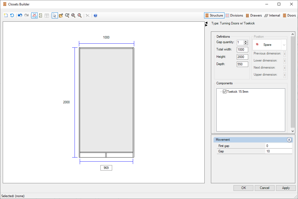Undo the last action

(x=20, y=15)
